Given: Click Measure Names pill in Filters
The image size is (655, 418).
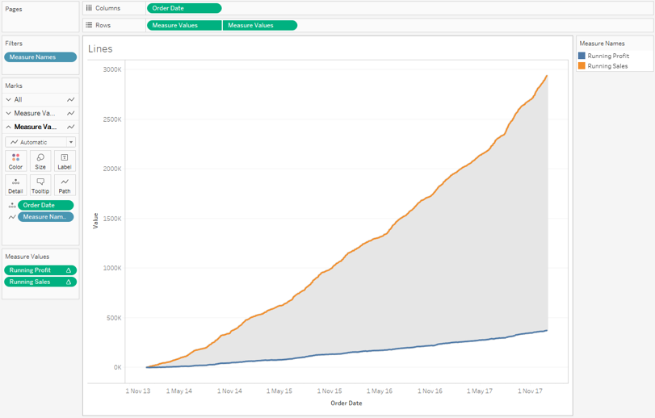Looking at the screenshot, I should click(40, 57).
